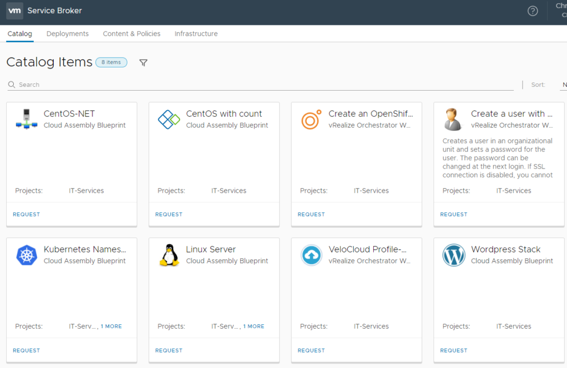The height and width of the screenshot is (368, 567).
Task: Click the Create a user person icon
Action: click(453, 119)
